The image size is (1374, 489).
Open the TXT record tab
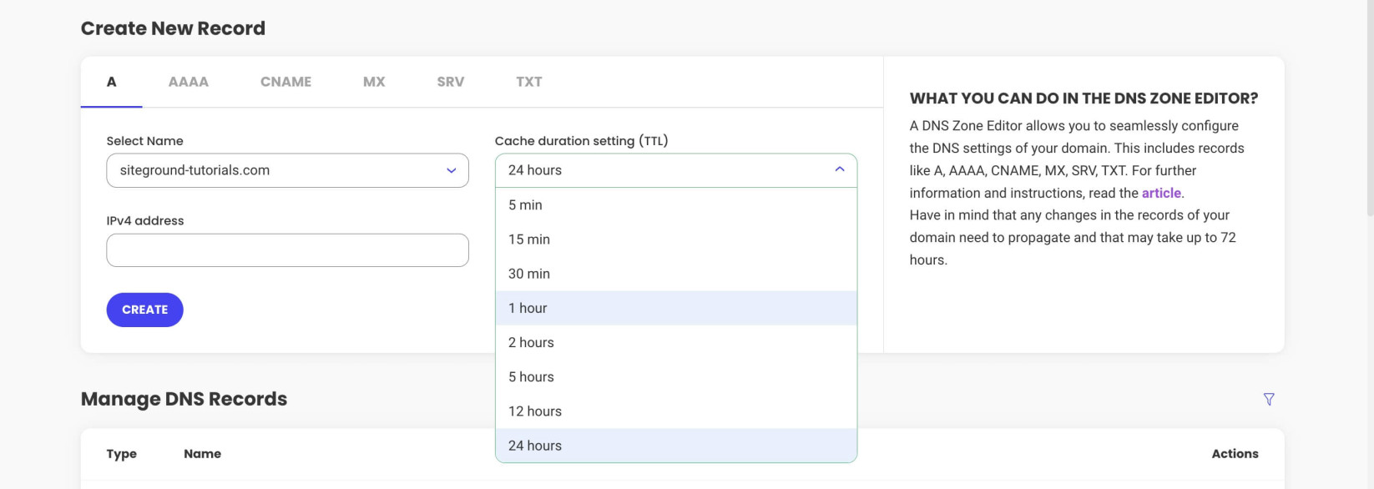pos(529,82)
